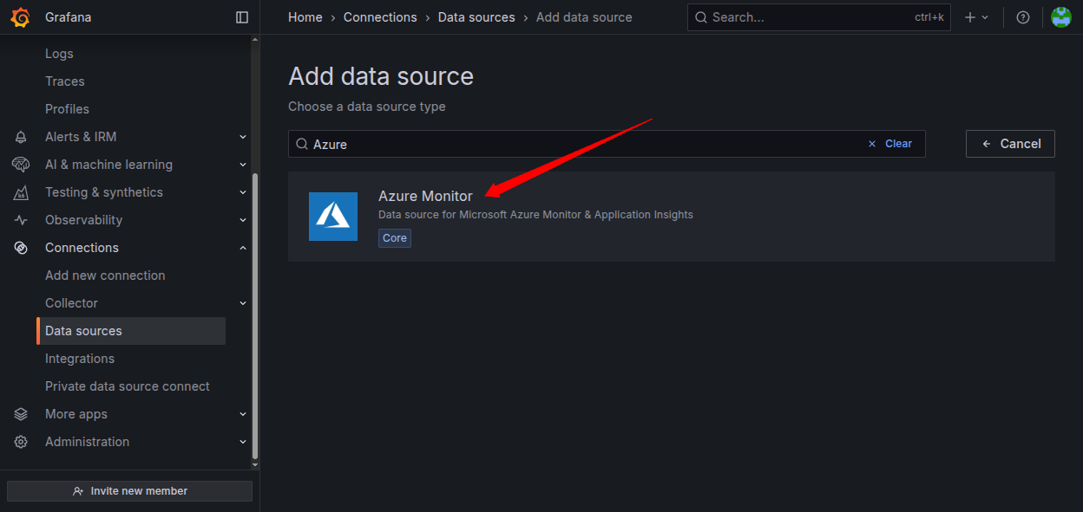Open Integrations in sidebar
Viewport: 1083px width, 512px height.
(x=80, y=359)
